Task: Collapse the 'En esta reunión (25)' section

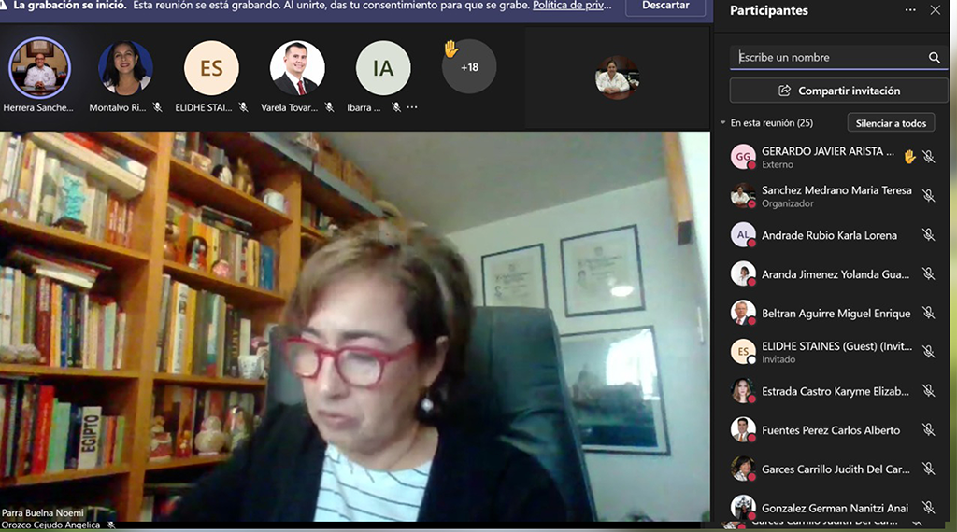Action: [x=723, y=122]
